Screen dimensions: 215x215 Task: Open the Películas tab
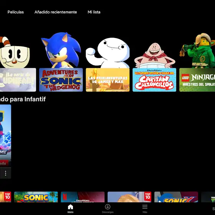pos(16,12)
